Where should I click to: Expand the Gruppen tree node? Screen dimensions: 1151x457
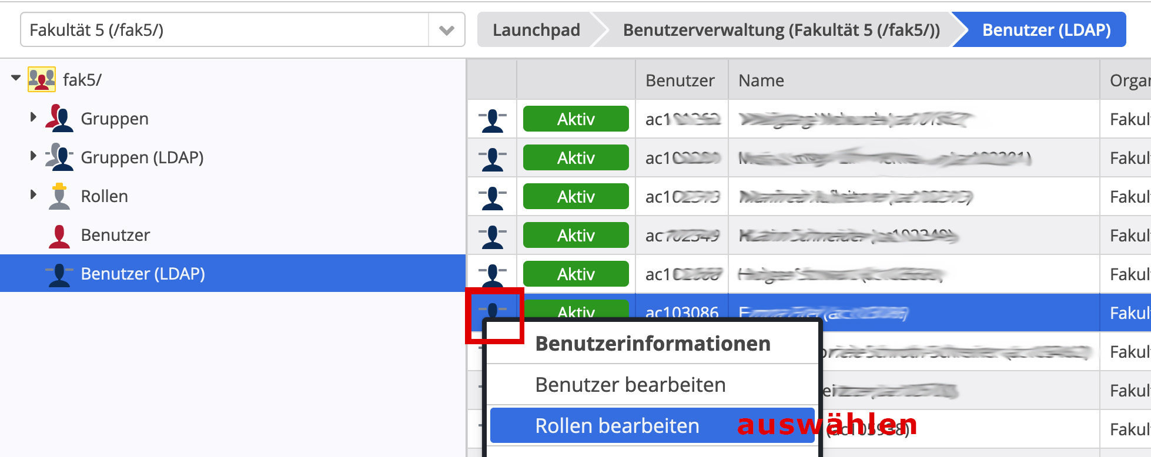(34, 117)
